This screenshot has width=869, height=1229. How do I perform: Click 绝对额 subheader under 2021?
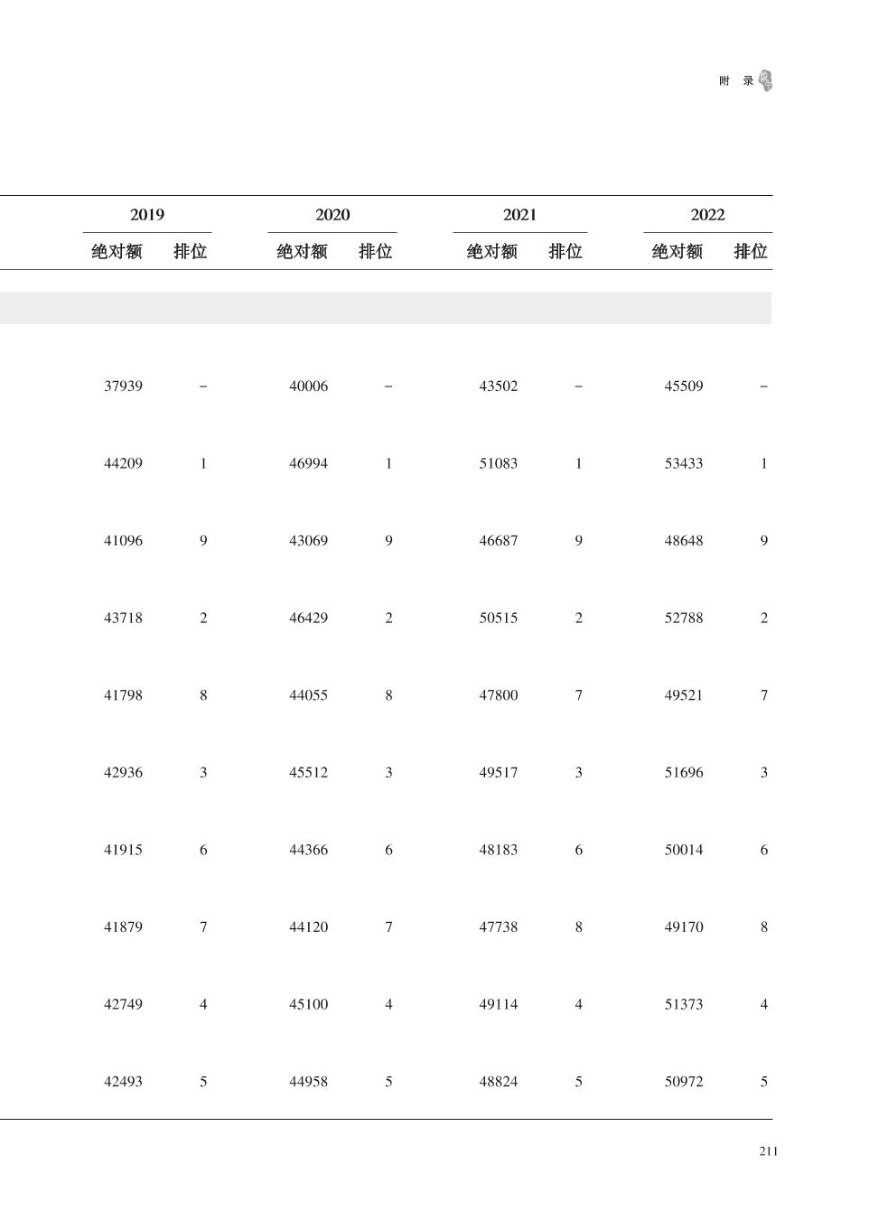pos(491,252)
